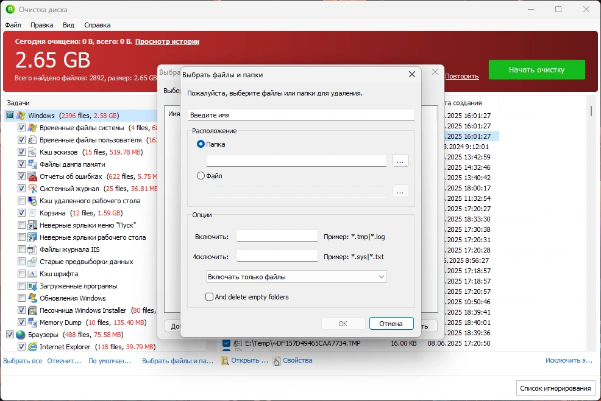Check Кэш удаленного рабочего стола checkbox
Image resolution: width=601 pixels, height=401 pixels.
(21, 201)
